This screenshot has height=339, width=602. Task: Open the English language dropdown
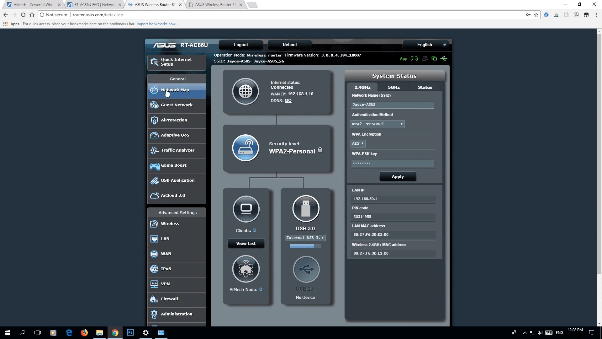(x=426, y=45)
